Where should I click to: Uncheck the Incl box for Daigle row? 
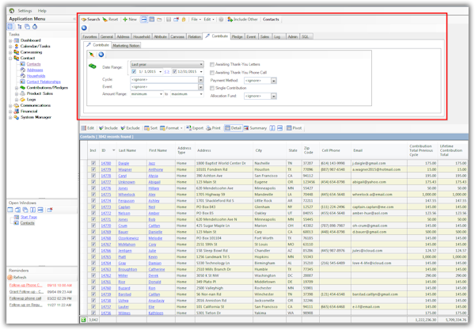coord(93,162)
